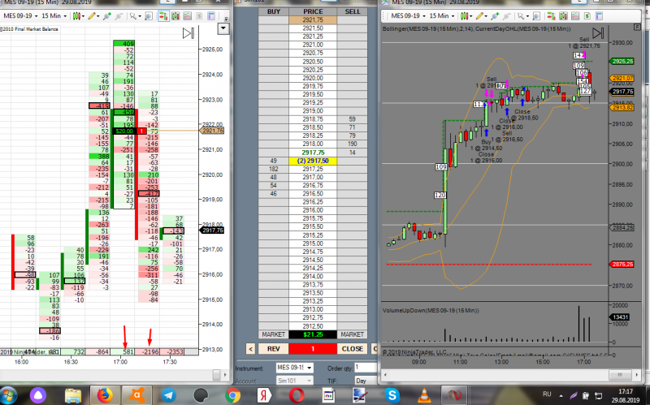Toggle Chart Trader icon in right chart toolbar

[x=552, y=15]
